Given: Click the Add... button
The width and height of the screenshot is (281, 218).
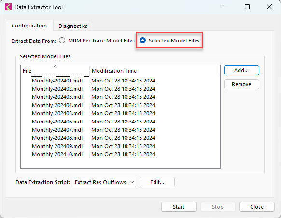Looking at the screenshot, I should 241,70.
